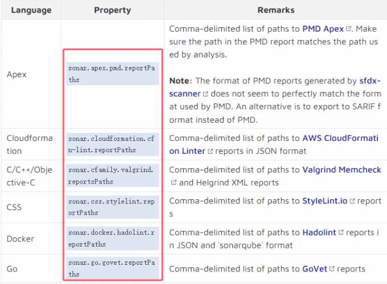Click external-link icon after PMD Apex
The width and height of the screenshot is (387, 284).
click(x=349, y=28)
